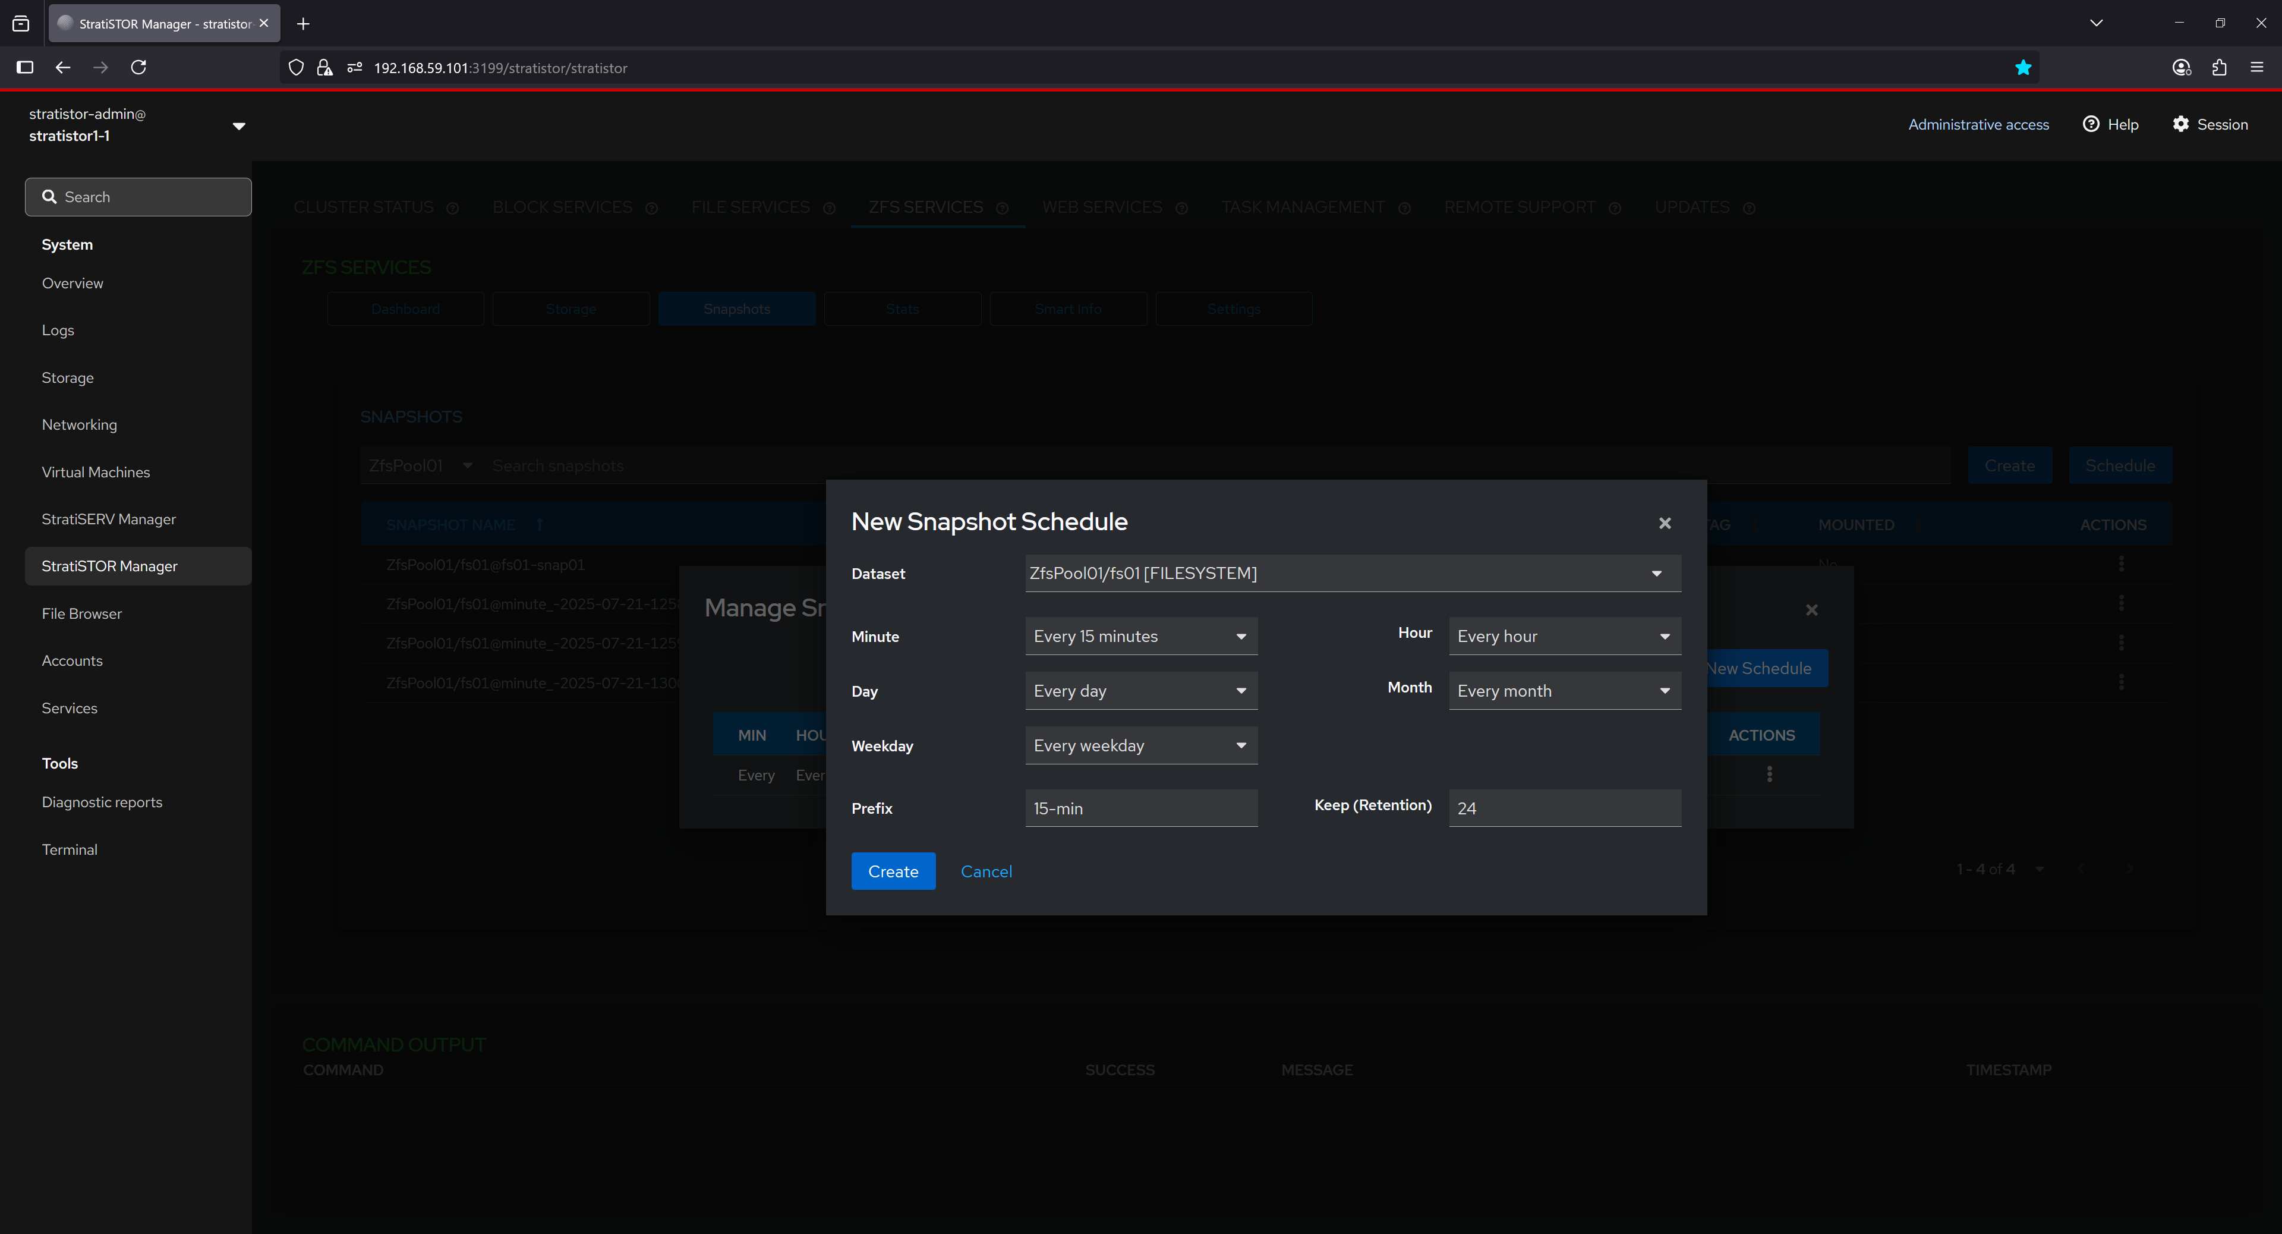Open the Month dropdown
The width and height of the screenshot is (2282, 1234).
point(1564,690)
